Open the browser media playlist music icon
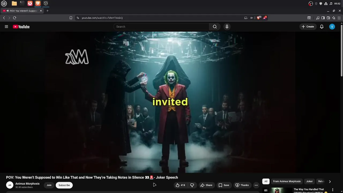 click(x=318, y=18)
